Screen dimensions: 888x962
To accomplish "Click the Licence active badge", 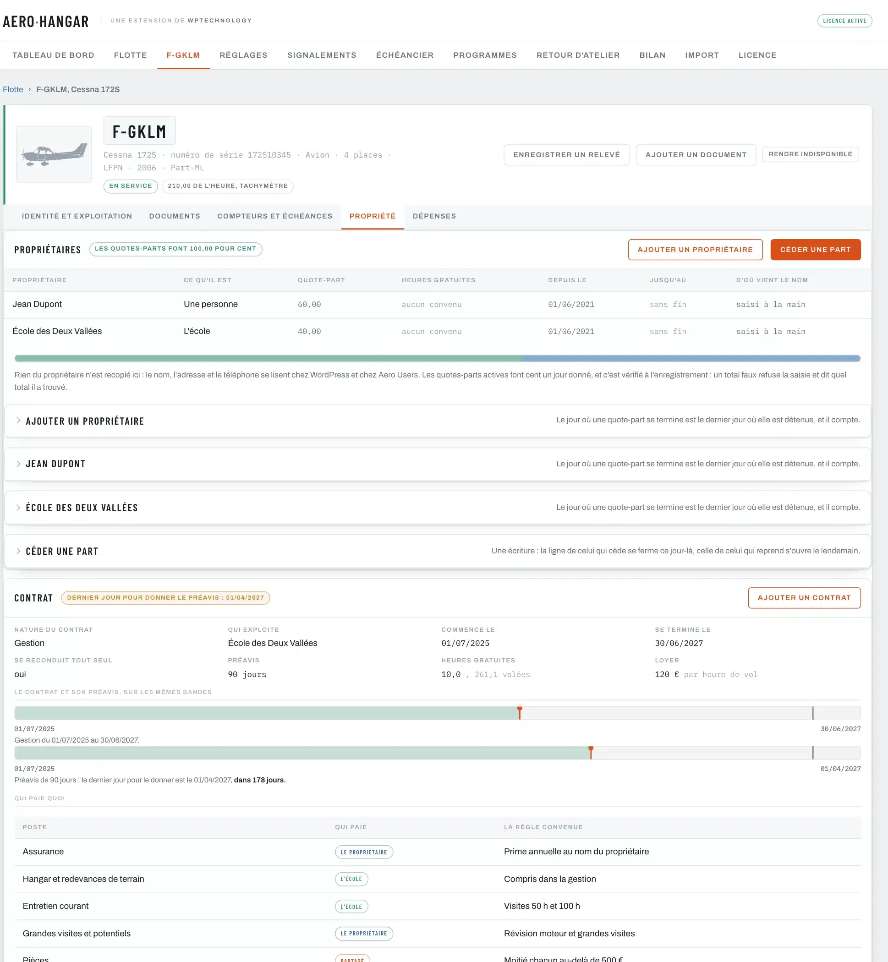I will pos(844,21).
